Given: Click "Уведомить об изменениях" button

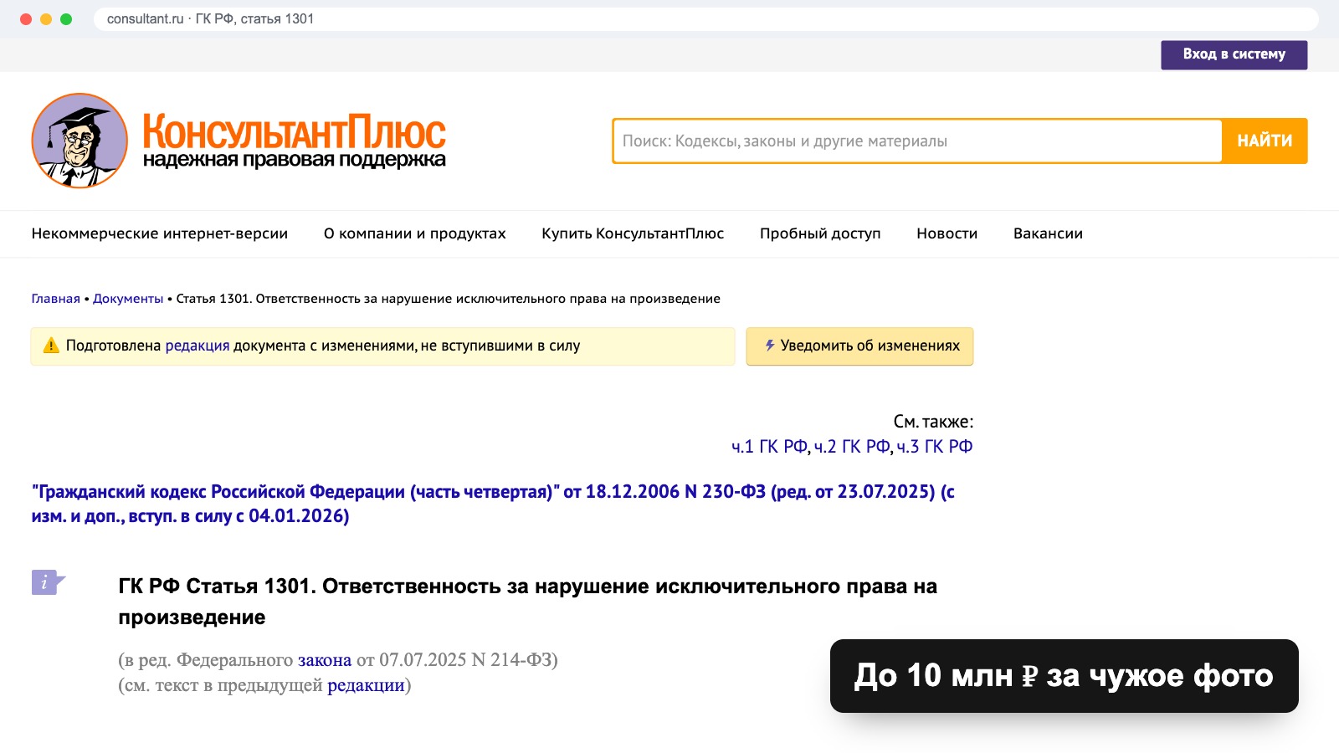Looking at the screenshot, I should click(x=859, y=346).
